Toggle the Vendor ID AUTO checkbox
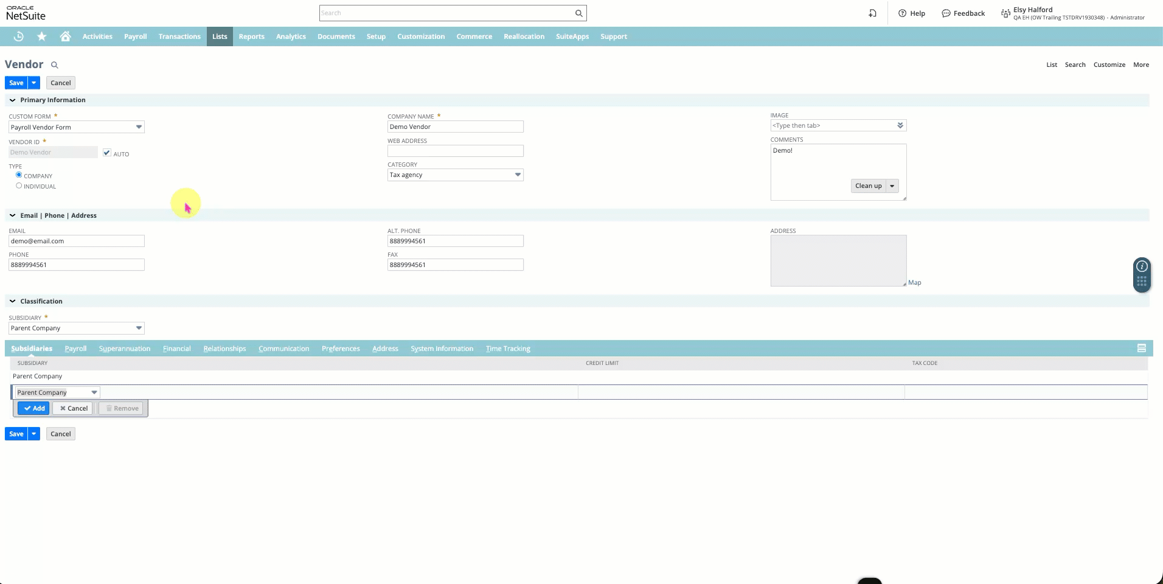Viewport: 1163px width, 584px height. (x=107, y=153)
